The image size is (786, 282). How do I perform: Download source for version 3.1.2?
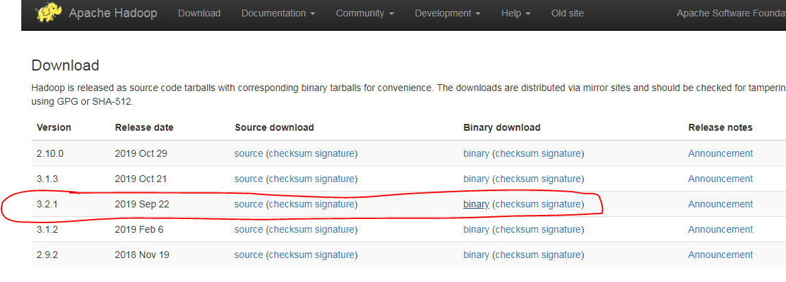coord(249,229)
